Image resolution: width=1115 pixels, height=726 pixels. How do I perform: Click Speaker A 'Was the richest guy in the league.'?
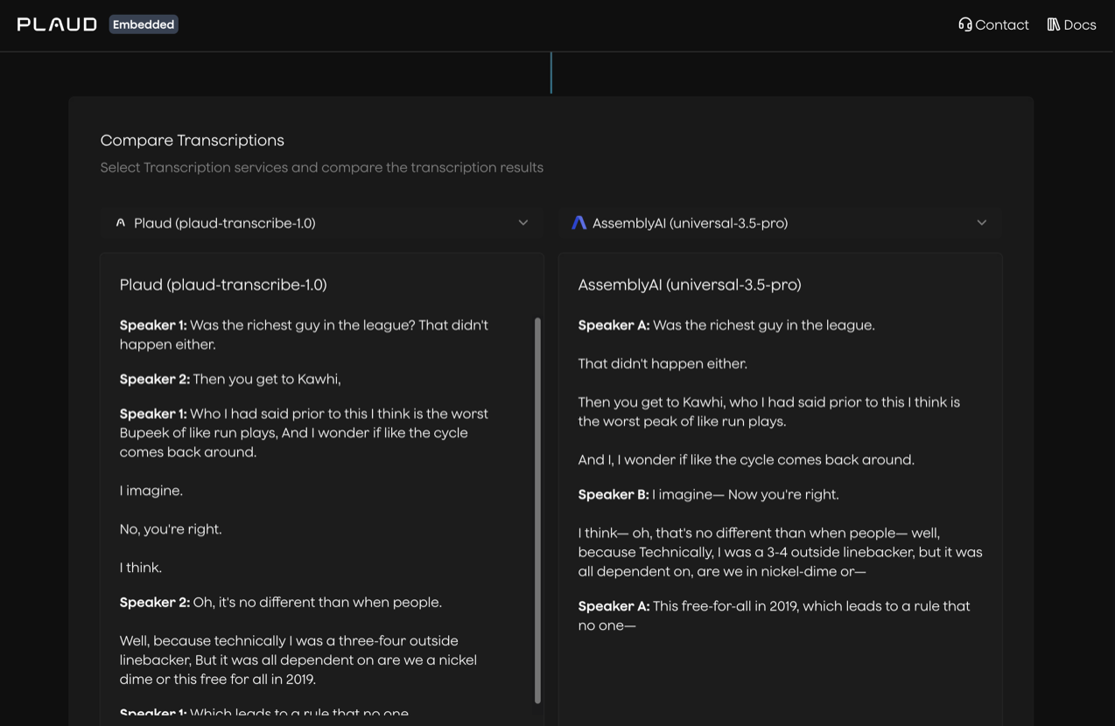[x=726, y=325]
